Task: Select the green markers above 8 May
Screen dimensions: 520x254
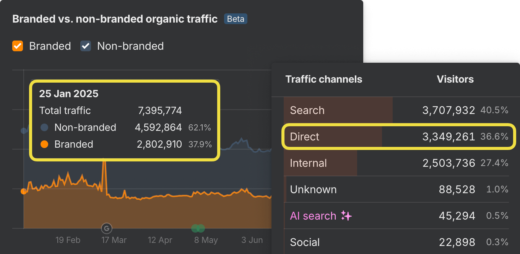Action: (x=198, y=228)
